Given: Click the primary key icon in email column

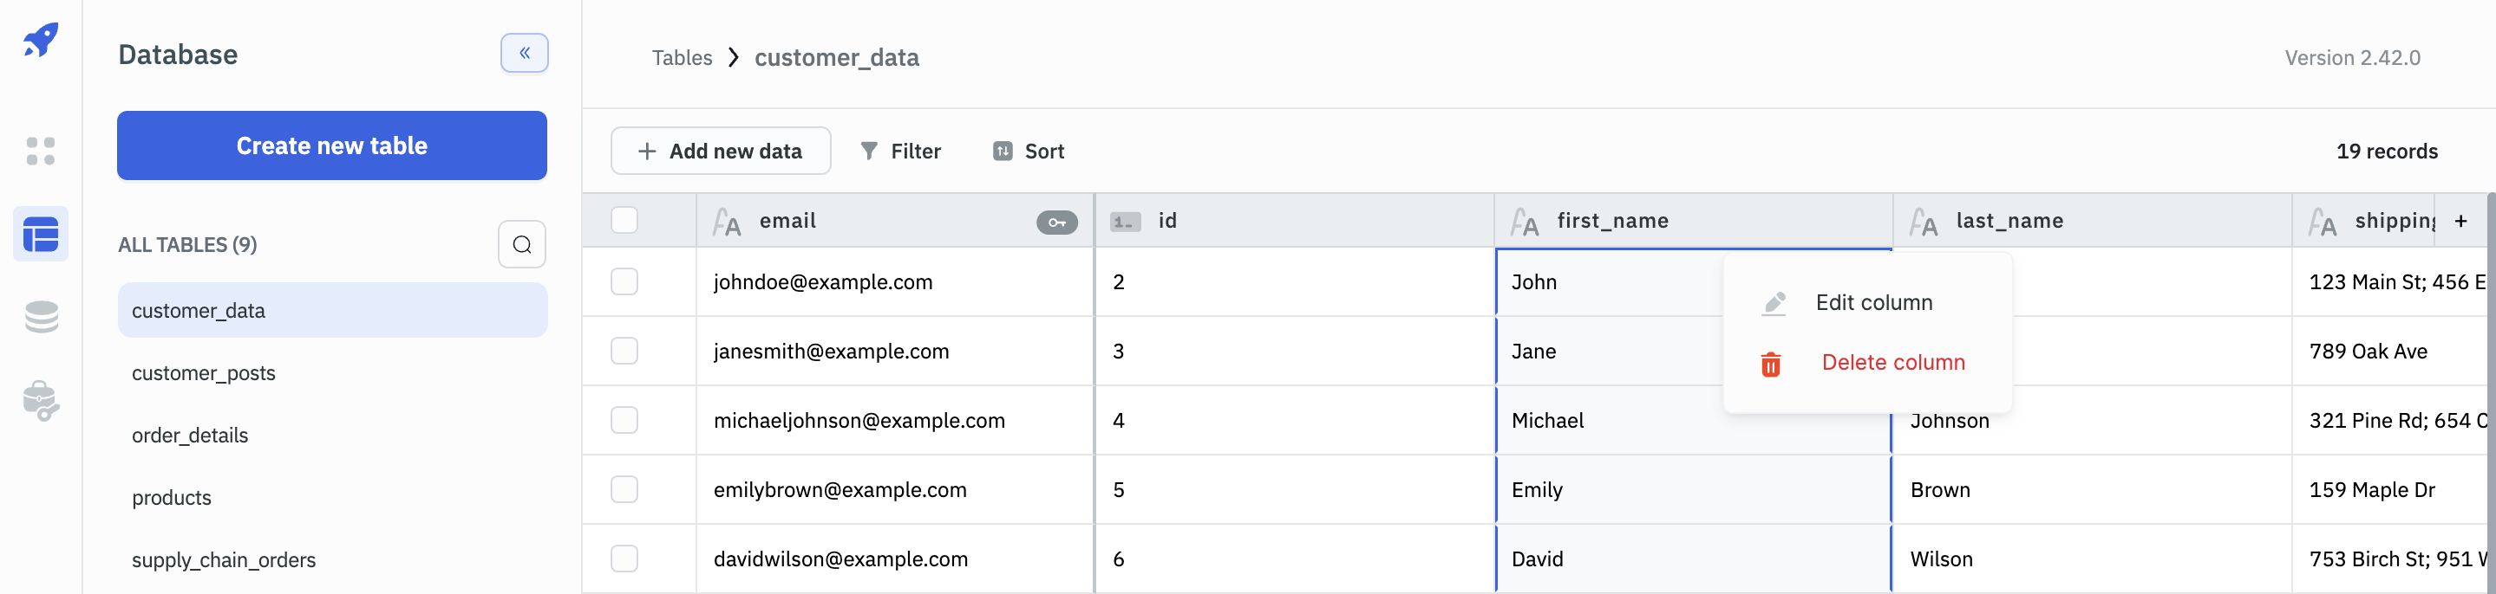Looking at the screenshot, I should coord(1056,222).
